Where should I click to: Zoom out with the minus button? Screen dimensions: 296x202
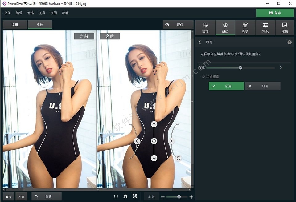[163, 197]
